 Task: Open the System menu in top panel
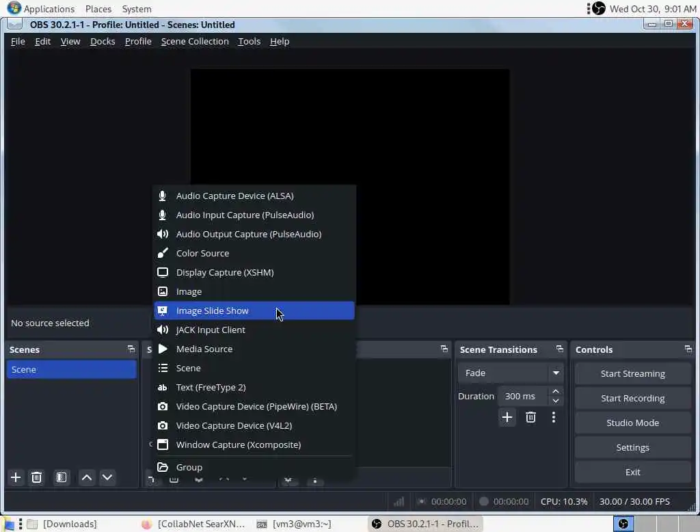pos(137,9)
